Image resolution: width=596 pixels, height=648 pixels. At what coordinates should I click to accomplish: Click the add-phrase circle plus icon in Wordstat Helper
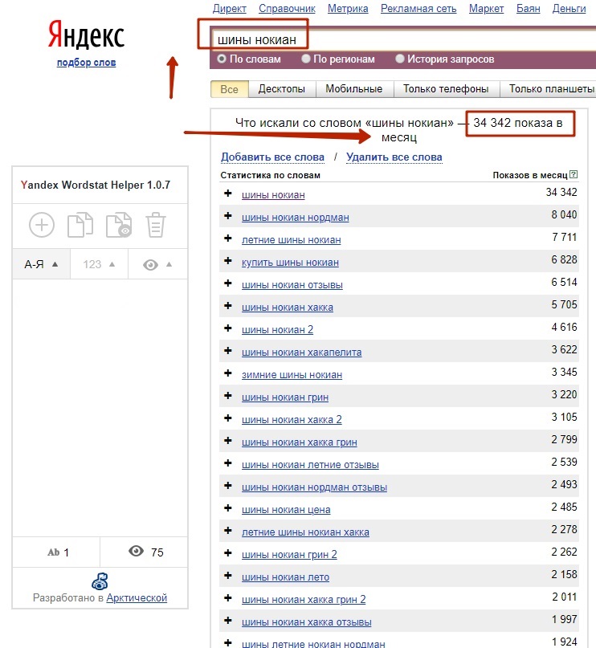coord(41,225)
